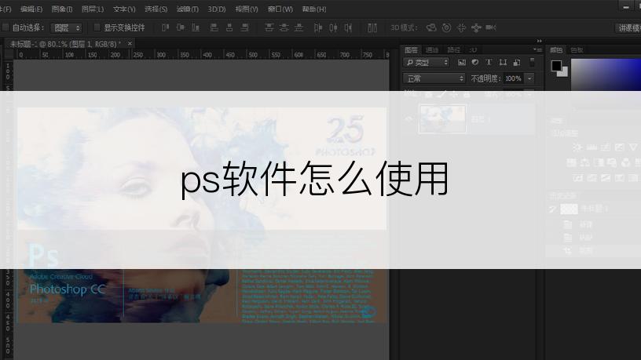The image size is (641, 360).
Task: Open the 图层 auto-select target dropdown
Action: click(67, 27)
